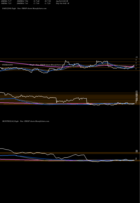Click the 50EMA: 7.21 value

pyautogui.click(x=7, y=3)
